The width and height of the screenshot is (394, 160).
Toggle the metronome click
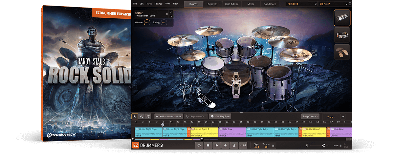tap(234, 145)
